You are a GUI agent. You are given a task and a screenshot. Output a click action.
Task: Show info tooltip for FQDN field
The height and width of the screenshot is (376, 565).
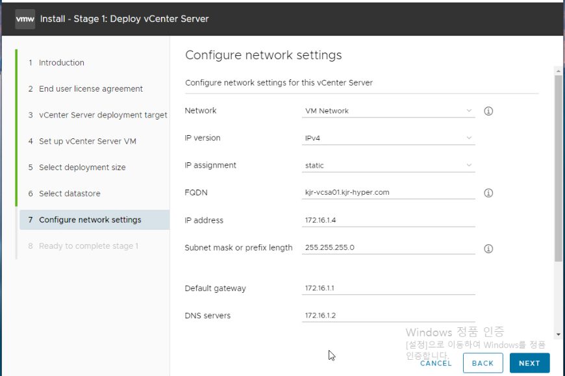[488, 193]
